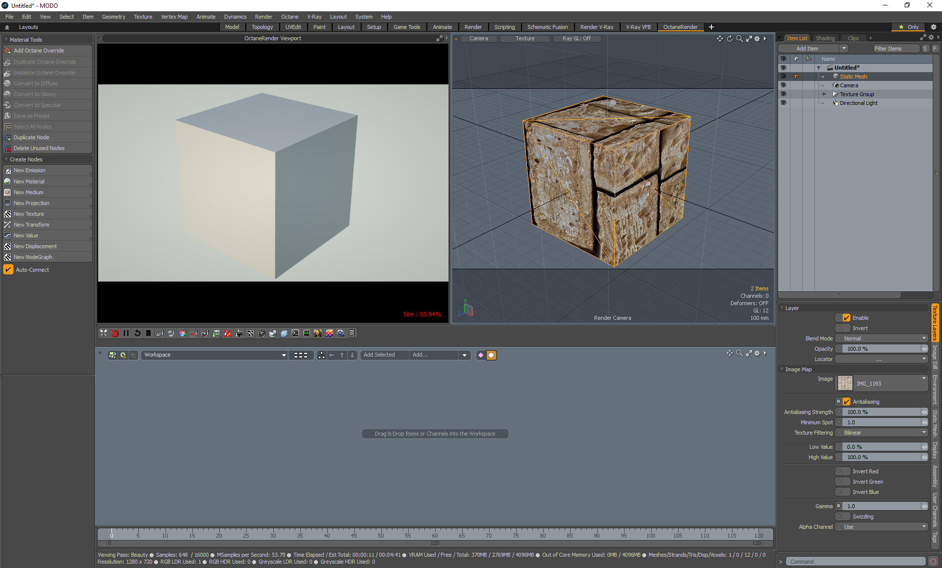This screenshot has width=942, height=568.
Task: Click the autofocus picker icon
Action: click(x=160, y=334)
